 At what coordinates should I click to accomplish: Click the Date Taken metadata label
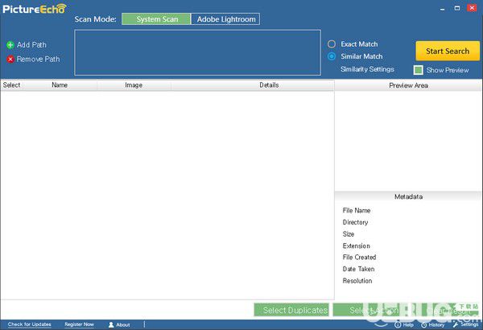(x=358, y=269)
